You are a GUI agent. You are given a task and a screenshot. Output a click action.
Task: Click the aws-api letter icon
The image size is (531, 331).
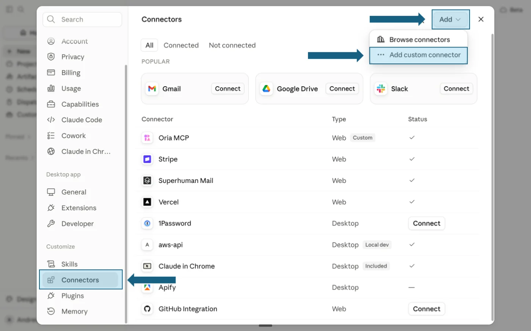pos(147,244)
